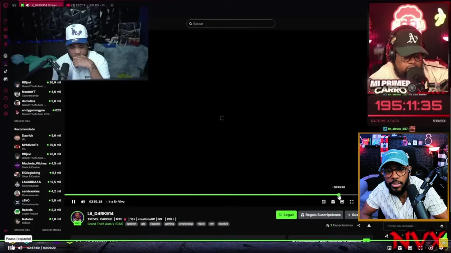Open sidebar settings gear icon
This screenshot has width=451, height=253.
(x=5, y=114)
